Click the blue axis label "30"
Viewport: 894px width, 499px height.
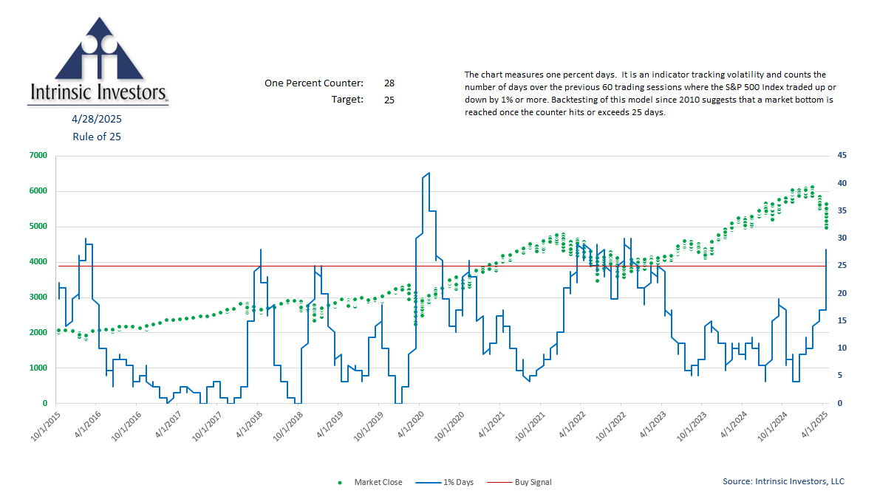[842, 238]
